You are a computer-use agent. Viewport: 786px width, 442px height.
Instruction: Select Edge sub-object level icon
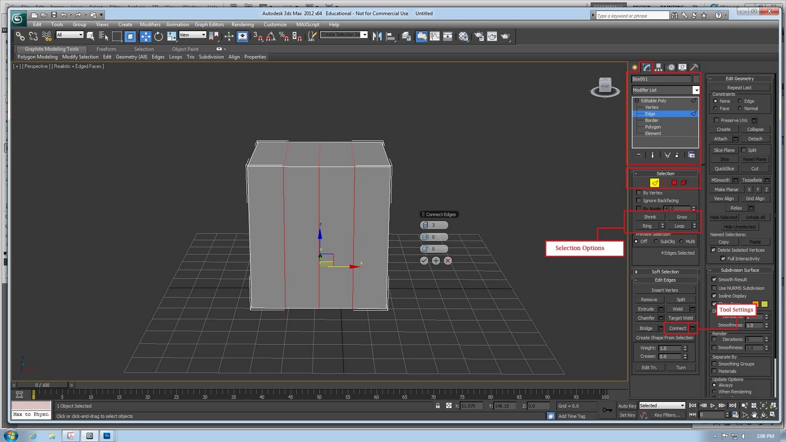[x=655, y=183]
